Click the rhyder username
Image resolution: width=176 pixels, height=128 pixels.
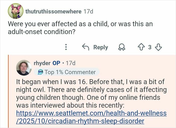[42, 63]
